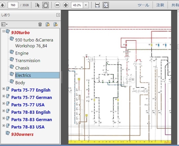179x146 pixels.
Task: Collapse the 930turbo bookmark tree
Action: 4,31
